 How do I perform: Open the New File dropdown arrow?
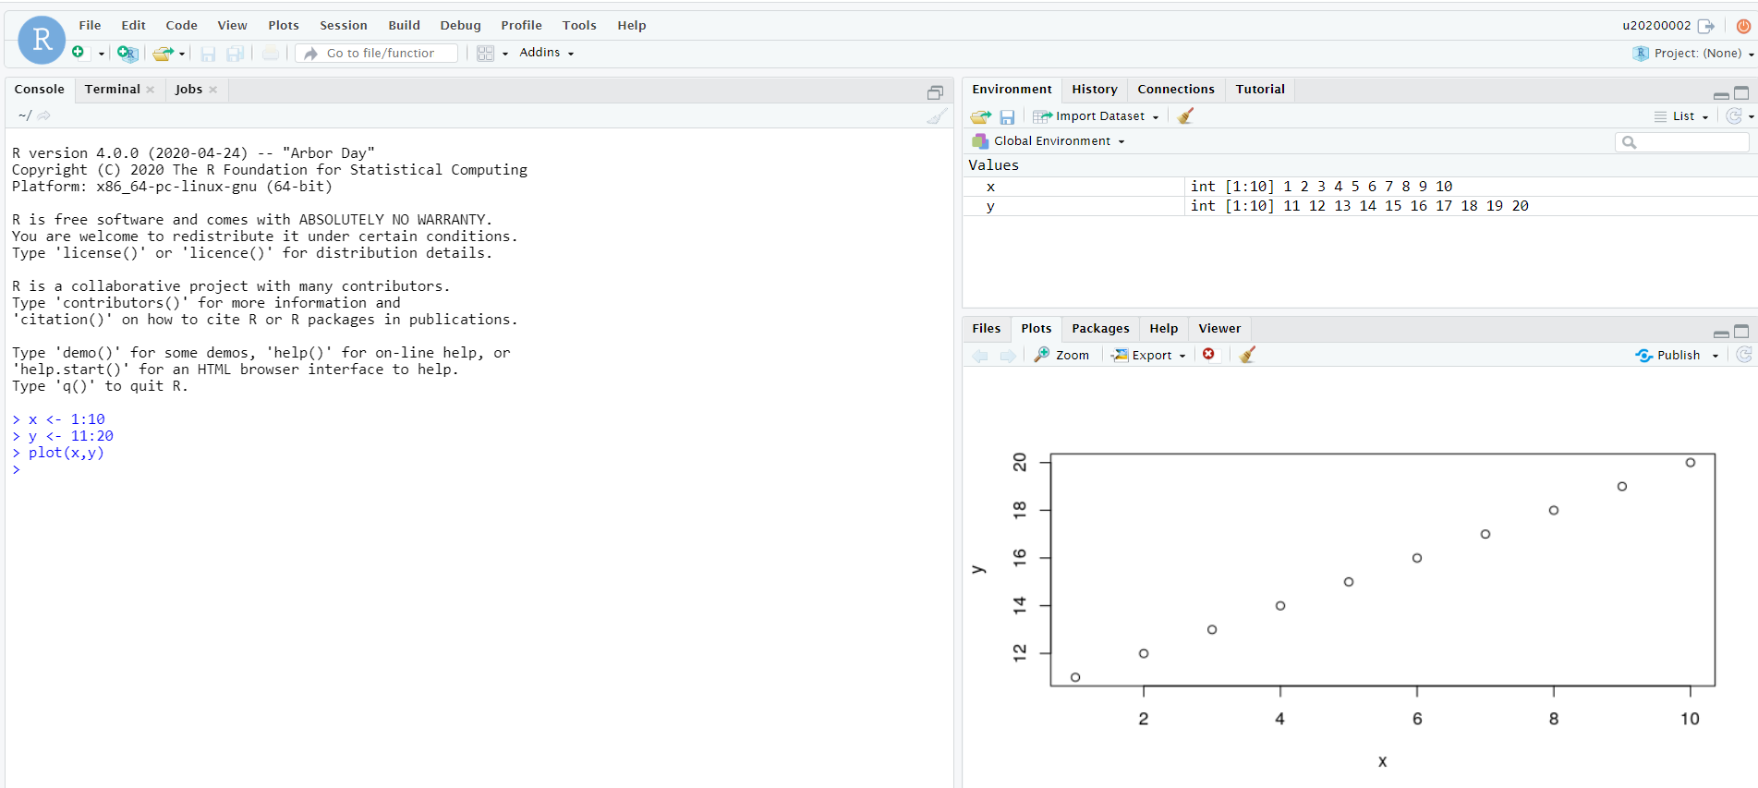(101, 54)
